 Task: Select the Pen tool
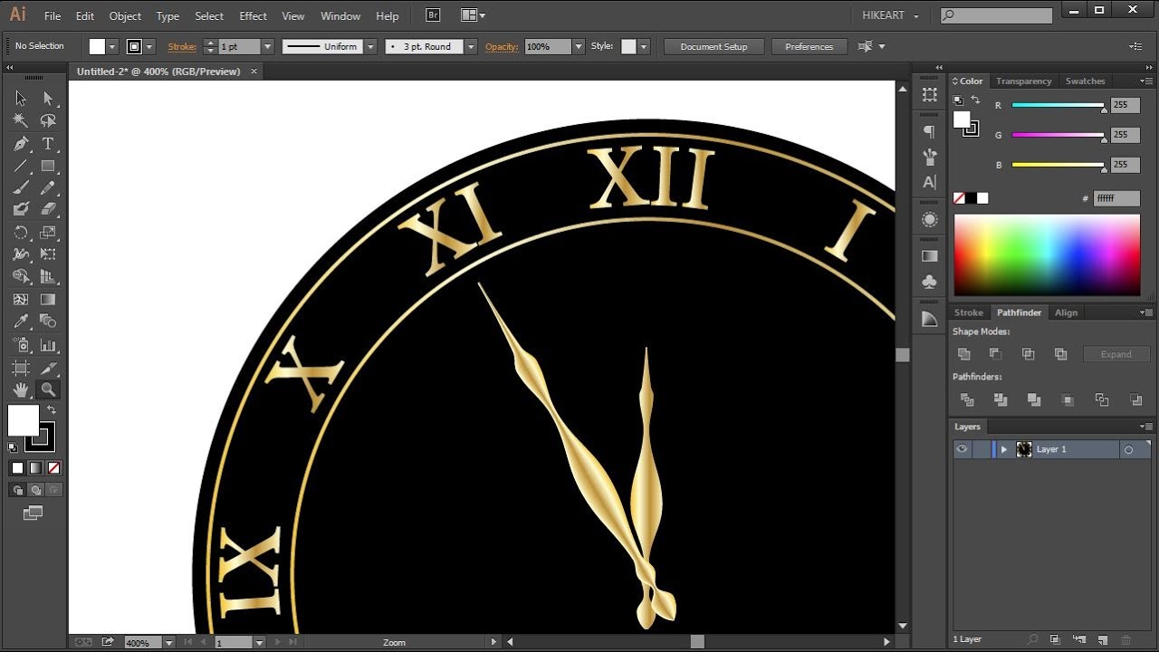point(21,144)
